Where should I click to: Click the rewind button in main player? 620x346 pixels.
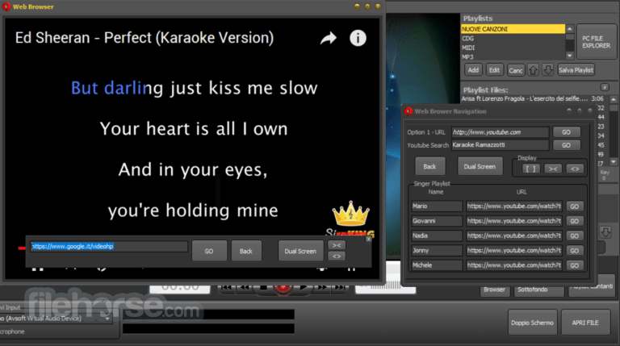[245, 288]
